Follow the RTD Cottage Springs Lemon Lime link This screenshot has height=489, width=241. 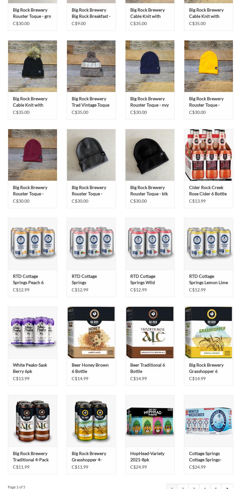[208, 279]
